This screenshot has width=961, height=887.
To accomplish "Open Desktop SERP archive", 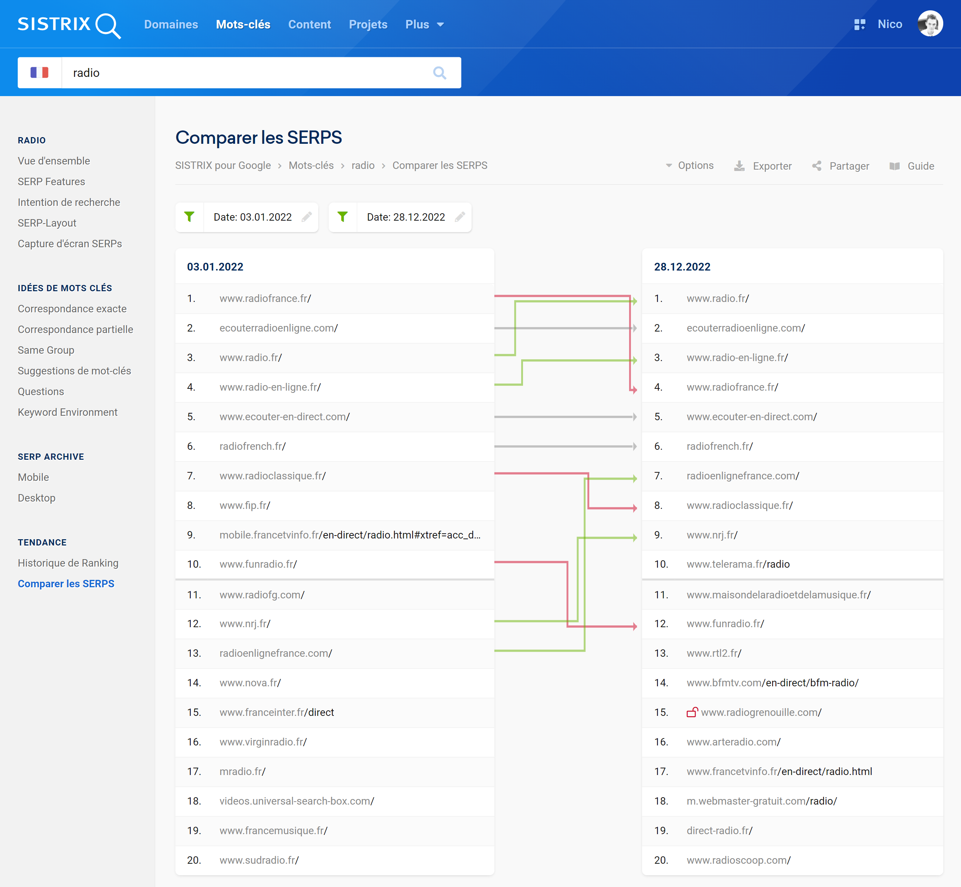I will click(x=37, y=498).
